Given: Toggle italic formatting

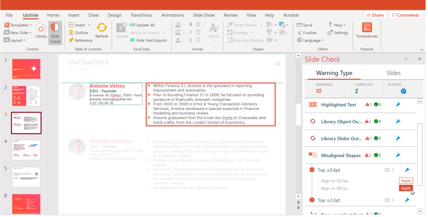Looking at the screenshot, I should tap(191, 32).
